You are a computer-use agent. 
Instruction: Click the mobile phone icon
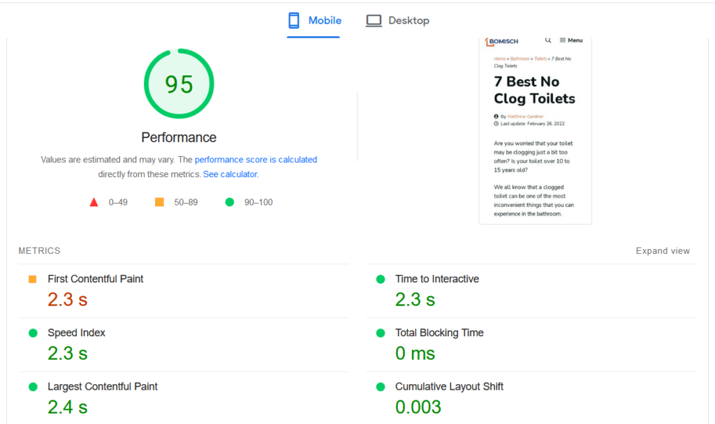tap(294, 20)
